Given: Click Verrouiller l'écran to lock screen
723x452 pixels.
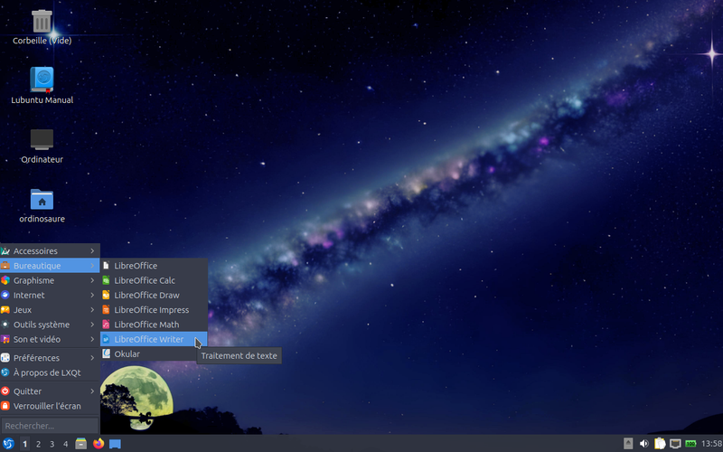Looking at the screenshot, I should pos(50,406).
